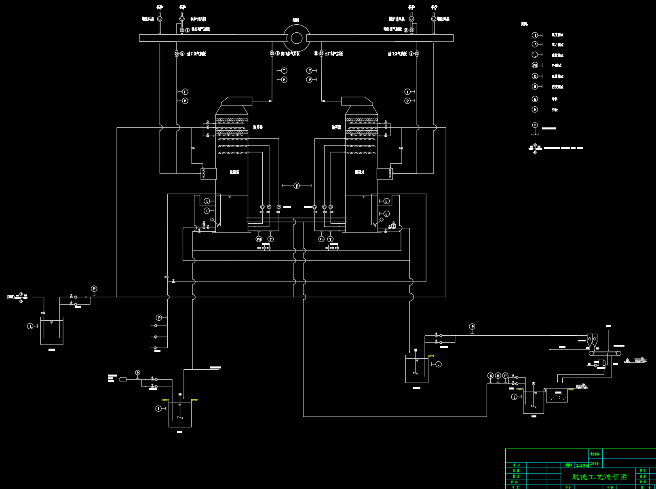Click the right 除雾器 label

pos(336,127)
